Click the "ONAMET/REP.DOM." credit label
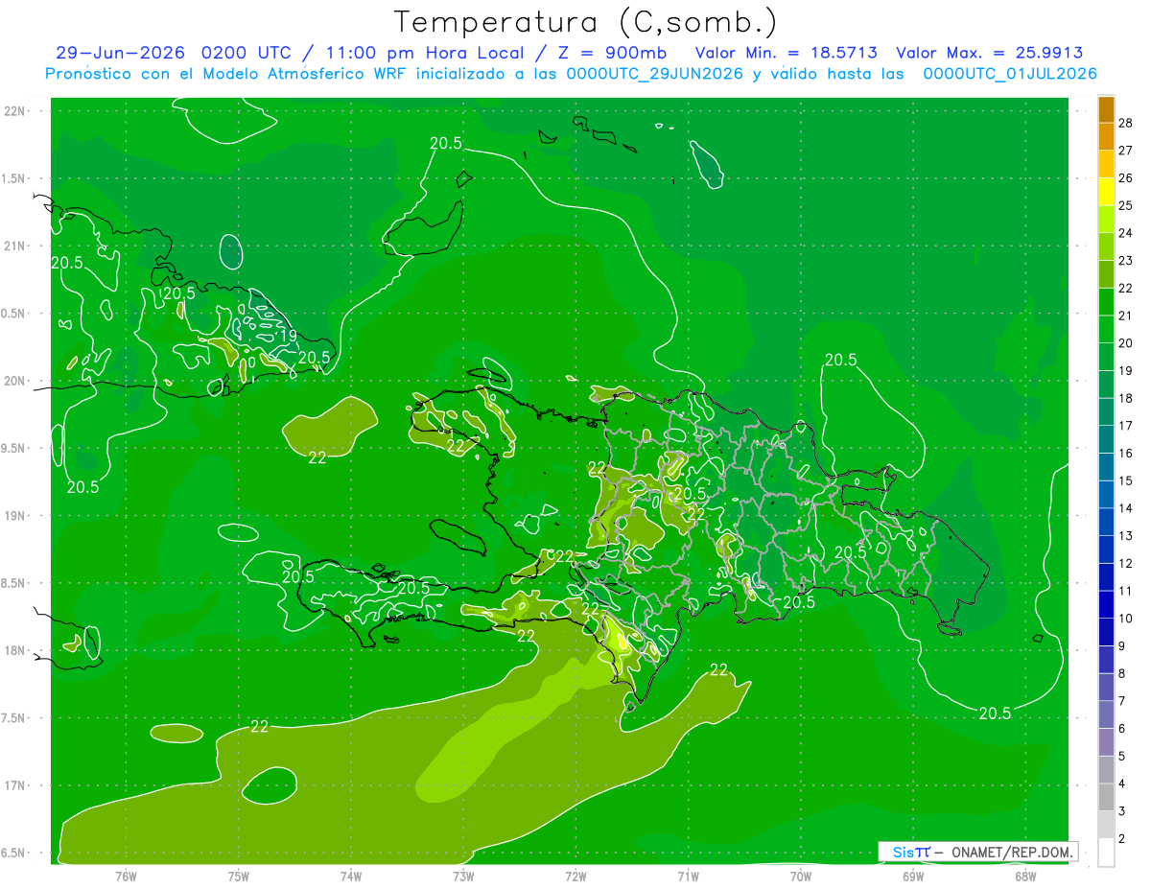1151x889 pixels. [1010, 852]
